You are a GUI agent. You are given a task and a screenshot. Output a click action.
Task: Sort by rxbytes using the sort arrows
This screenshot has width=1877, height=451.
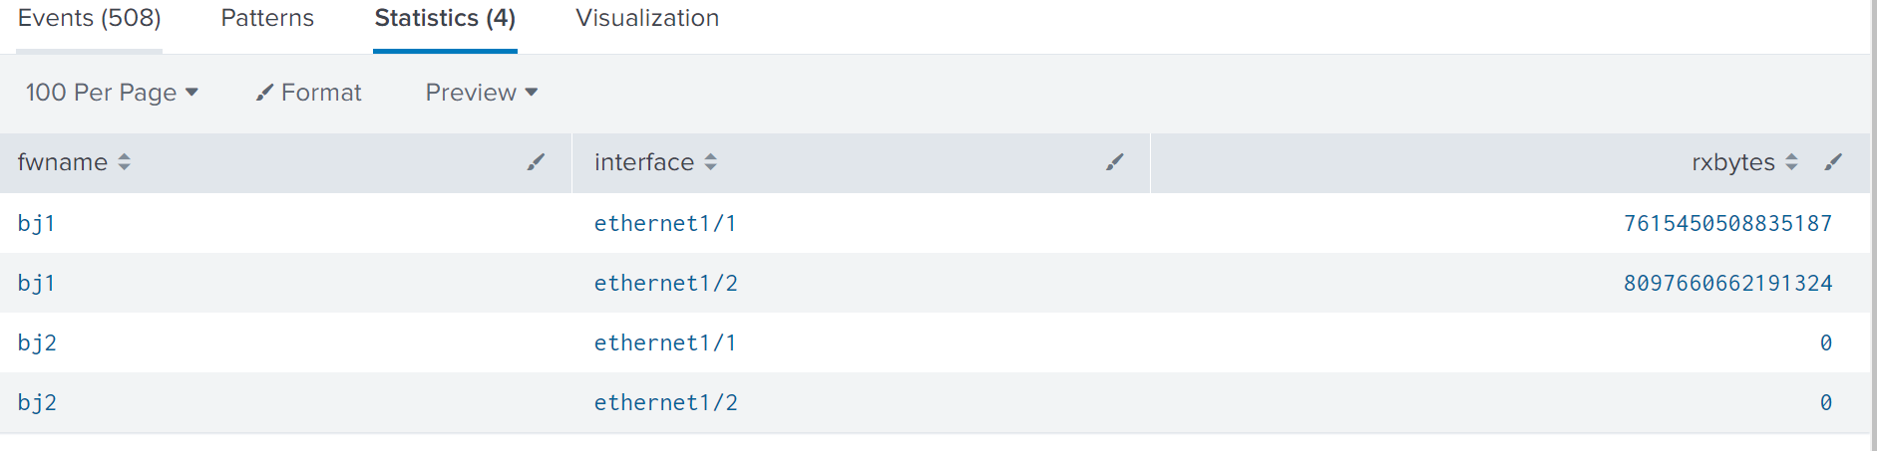click(x=1791, y=162)
